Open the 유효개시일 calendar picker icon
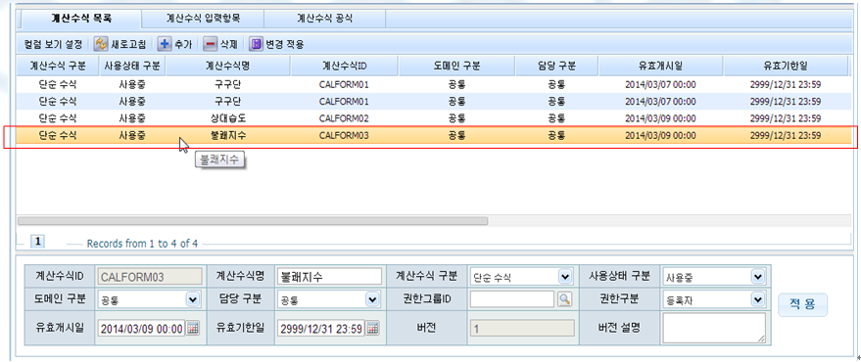Viewport: 861px width, 362px height. pos(193,329)
